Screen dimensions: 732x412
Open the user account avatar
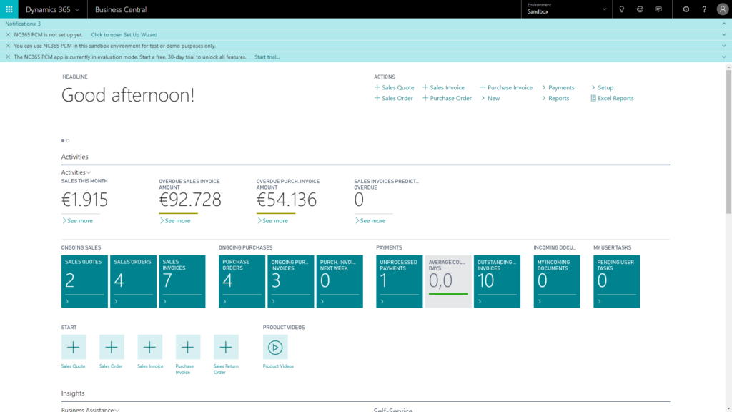[x=722, y=9]
